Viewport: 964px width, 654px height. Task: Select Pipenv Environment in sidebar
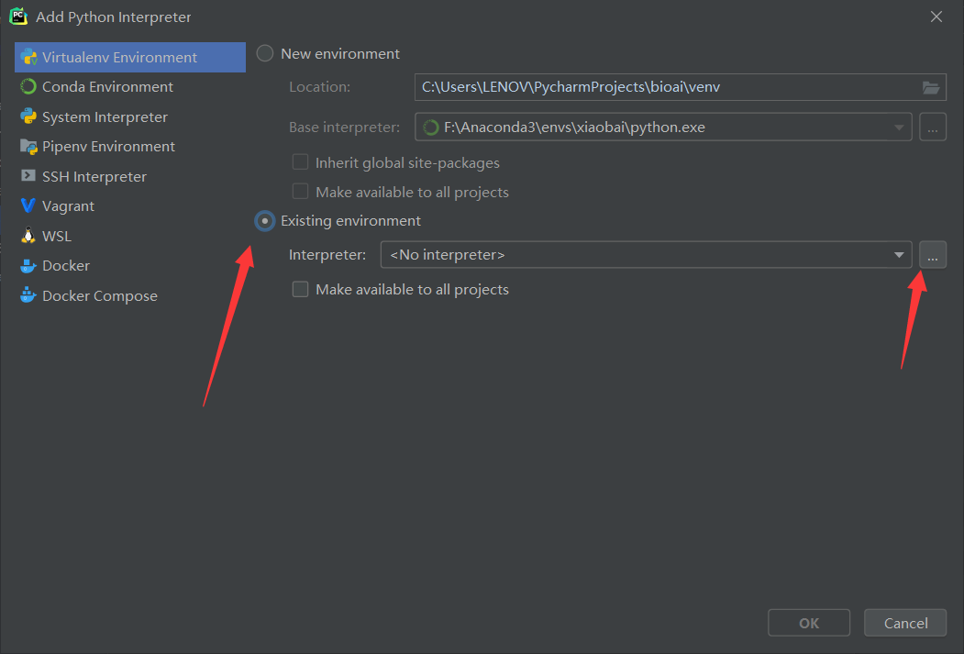point(130,146)
